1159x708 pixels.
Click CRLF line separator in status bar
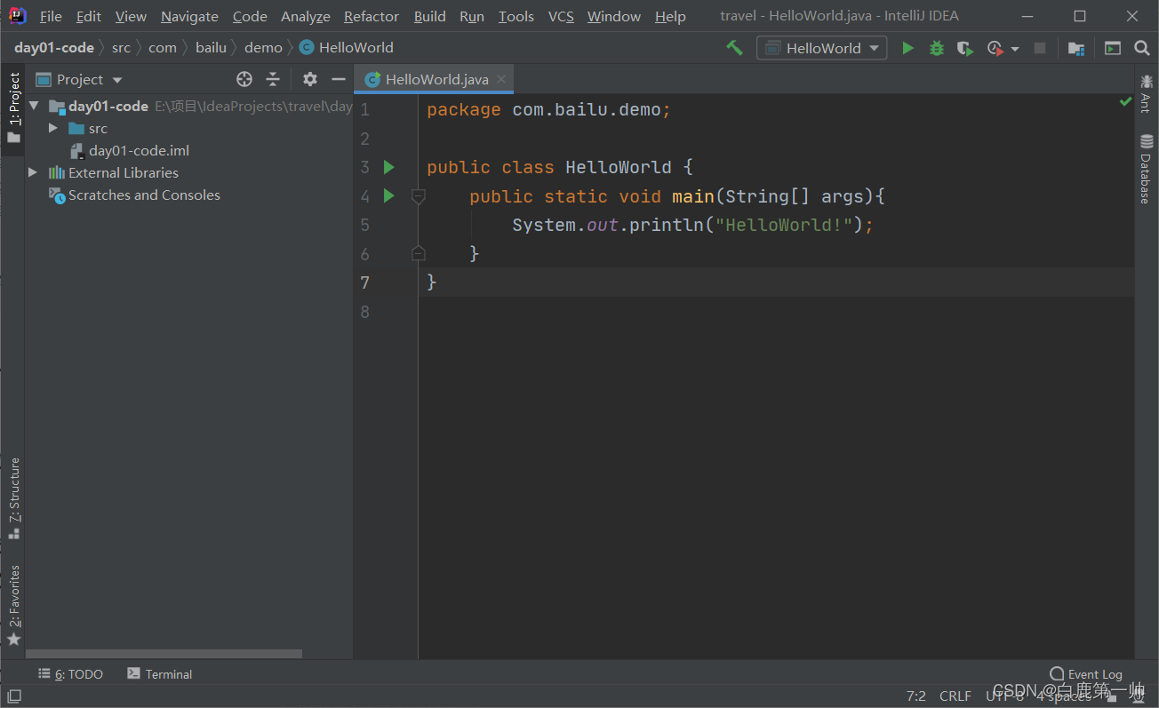coord(955,696)
